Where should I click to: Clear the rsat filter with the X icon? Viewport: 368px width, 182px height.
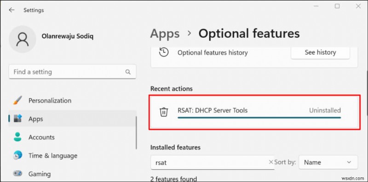click(x=271, y=162)
